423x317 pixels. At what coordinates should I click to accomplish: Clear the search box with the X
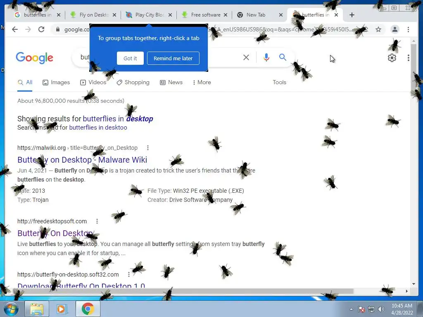point(246,57)
